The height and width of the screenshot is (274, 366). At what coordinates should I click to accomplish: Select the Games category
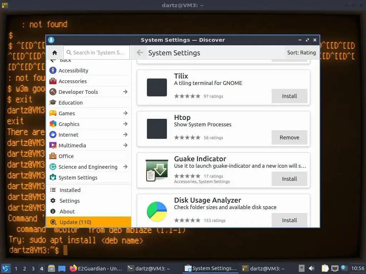pos(89,113)
